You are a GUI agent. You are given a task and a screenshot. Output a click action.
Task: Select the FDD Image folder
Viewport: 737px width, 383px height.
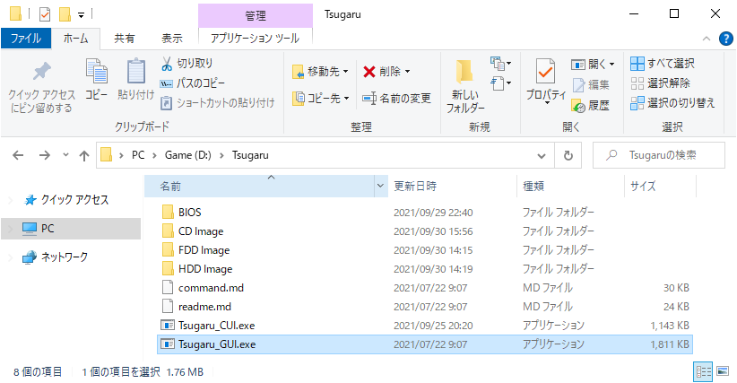pos(424,250)
